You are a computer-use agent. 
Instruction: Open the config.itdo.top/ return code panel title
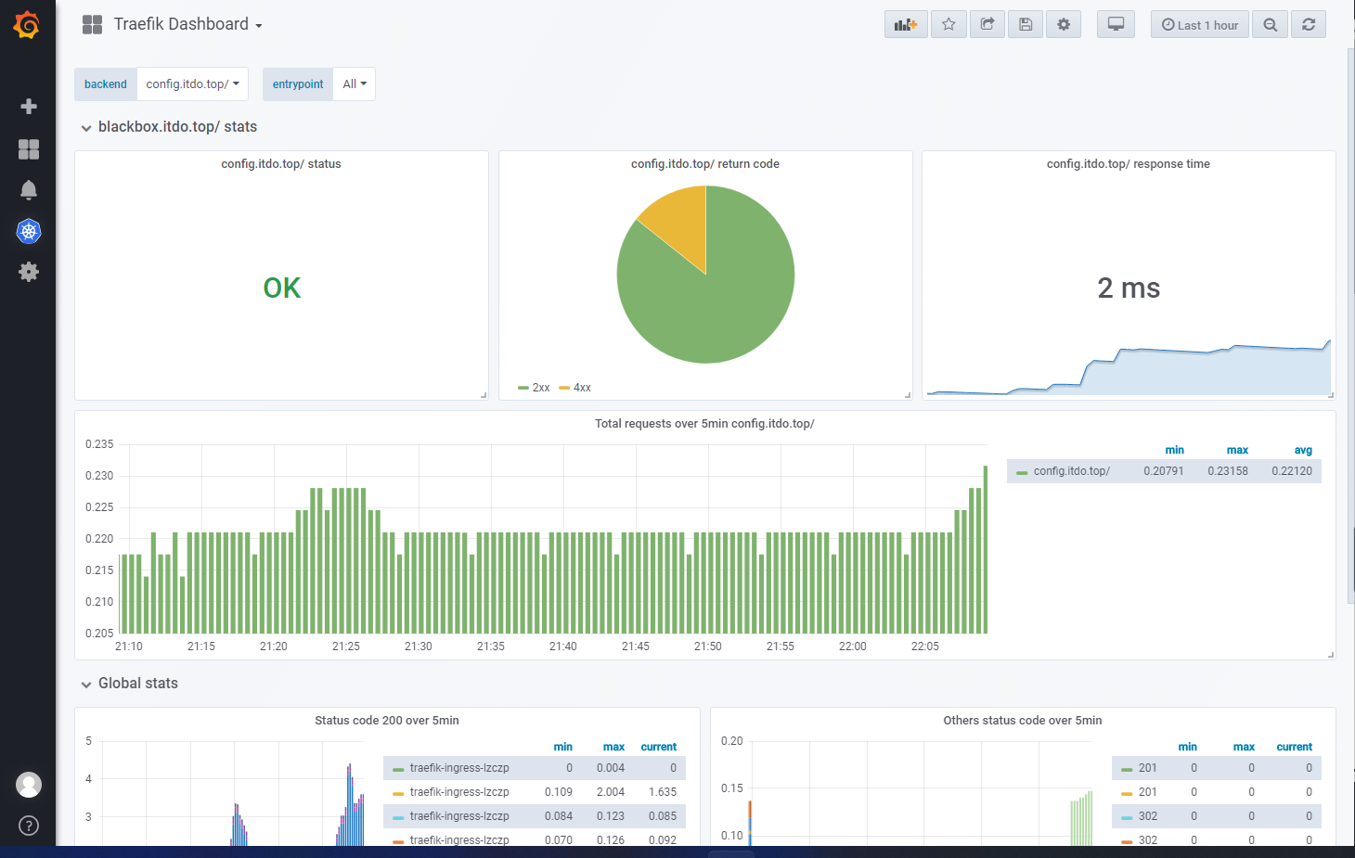click(705, 164)
